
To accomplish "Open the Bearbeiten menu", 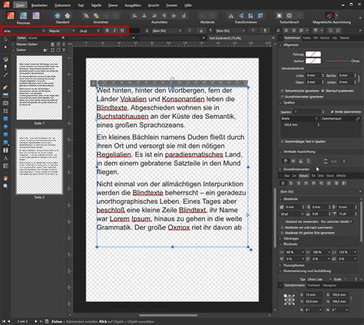I will tap(39, 5).
